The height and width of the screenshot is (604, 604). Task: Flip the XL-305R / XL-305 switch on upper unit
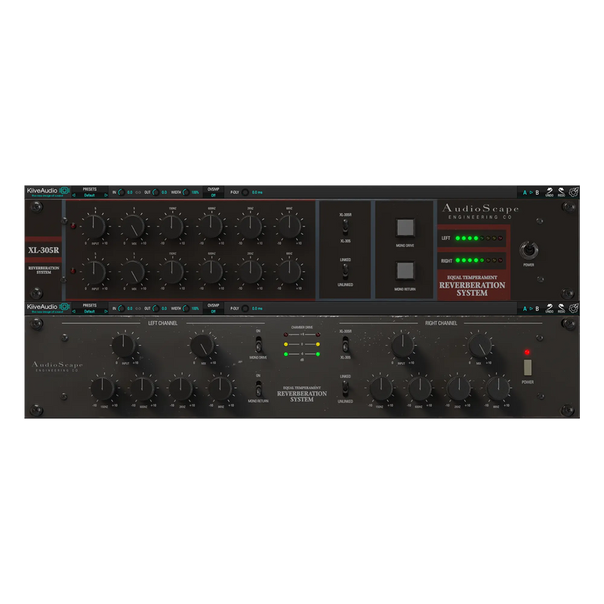(x=346, y=227)
